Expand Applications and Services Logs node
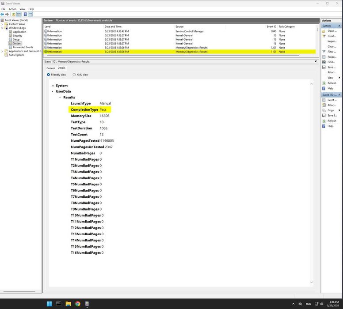This screenshot has height=309, width=343. click(x=2, y=51)
